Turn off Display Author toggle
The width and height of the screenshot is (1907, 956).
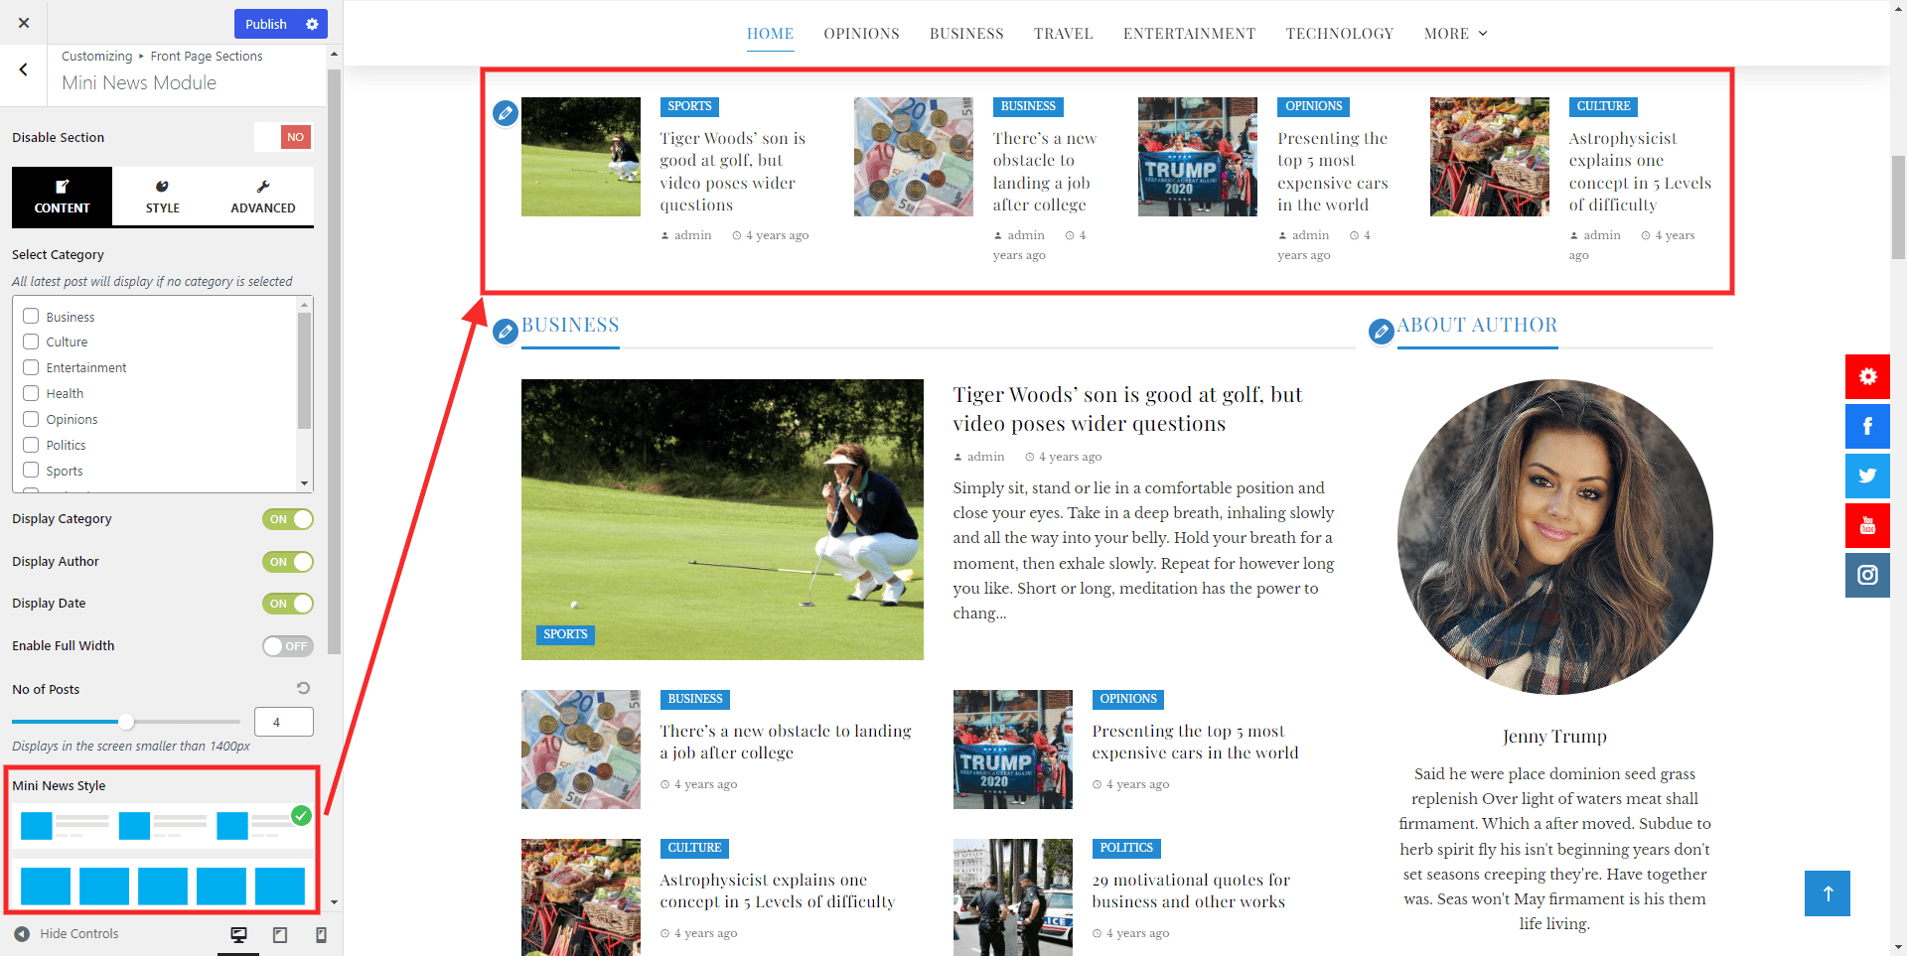click(288, 562)
